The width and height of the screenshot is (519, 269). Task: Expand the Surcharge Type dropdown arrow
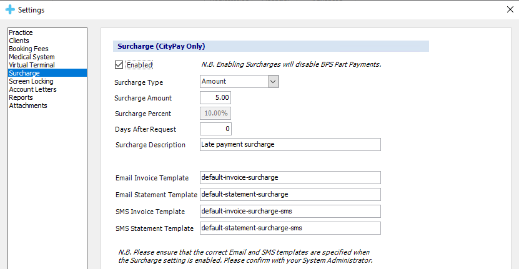[273, 81]
